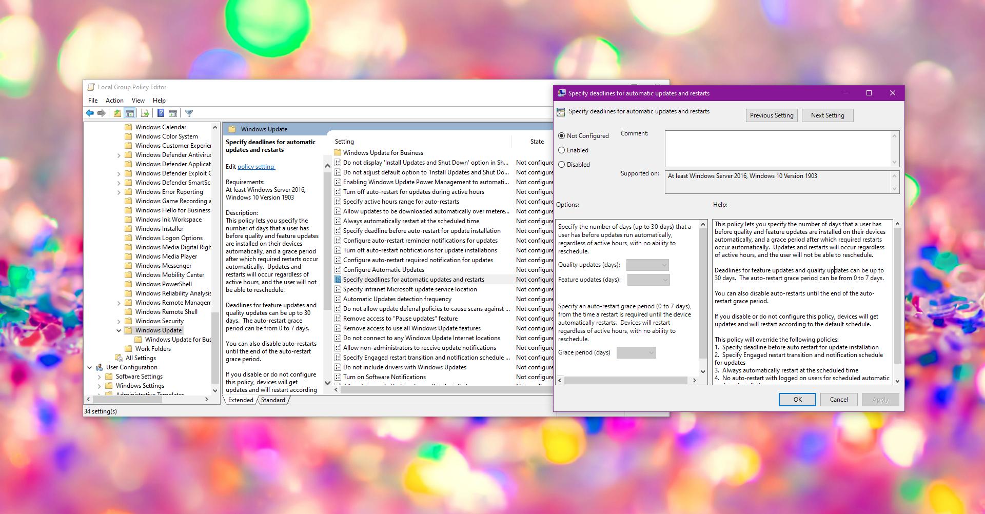This screenshot has height=514, width=985.
Task: Open the File menu
Action: (x=93, y=101)
